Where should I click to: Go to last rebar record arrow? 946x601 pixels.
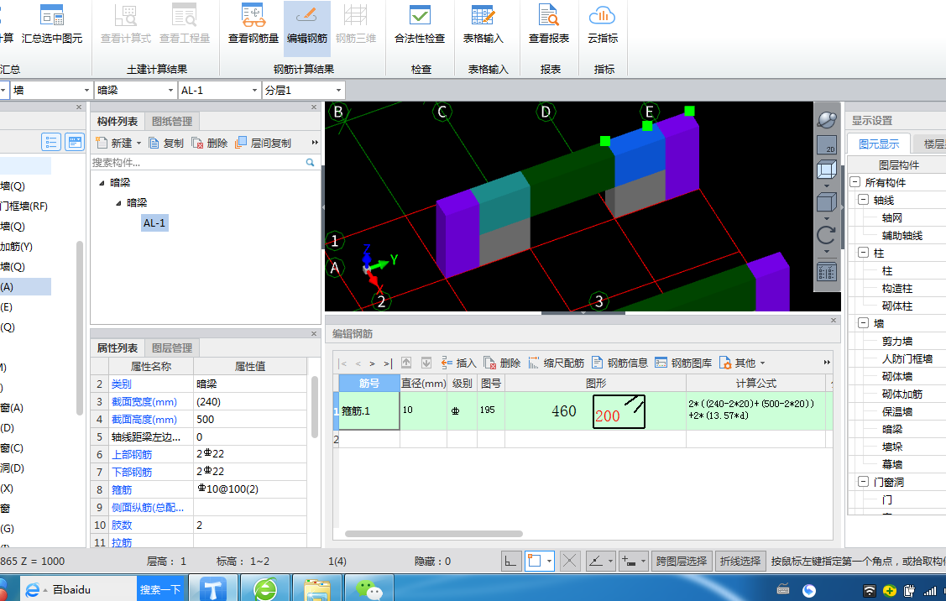pyautogui.click(x=387, y=363)
